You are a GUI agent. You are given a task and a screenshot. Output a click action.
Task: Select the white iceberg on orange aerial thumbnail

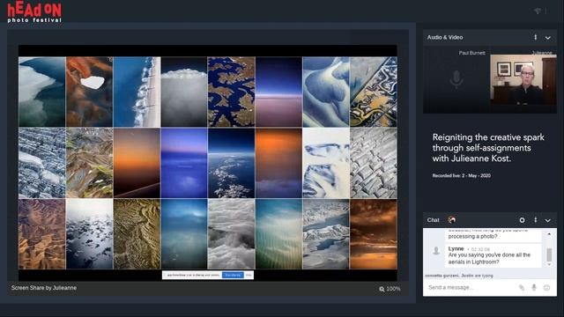point(89,92)
